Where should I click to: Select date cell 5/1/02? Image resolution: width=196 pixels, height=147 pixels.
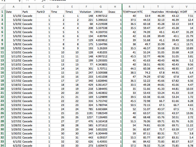point(13,16)
